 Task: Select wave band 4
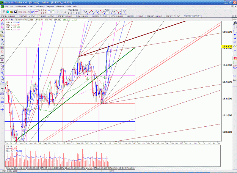coord(74,13)
